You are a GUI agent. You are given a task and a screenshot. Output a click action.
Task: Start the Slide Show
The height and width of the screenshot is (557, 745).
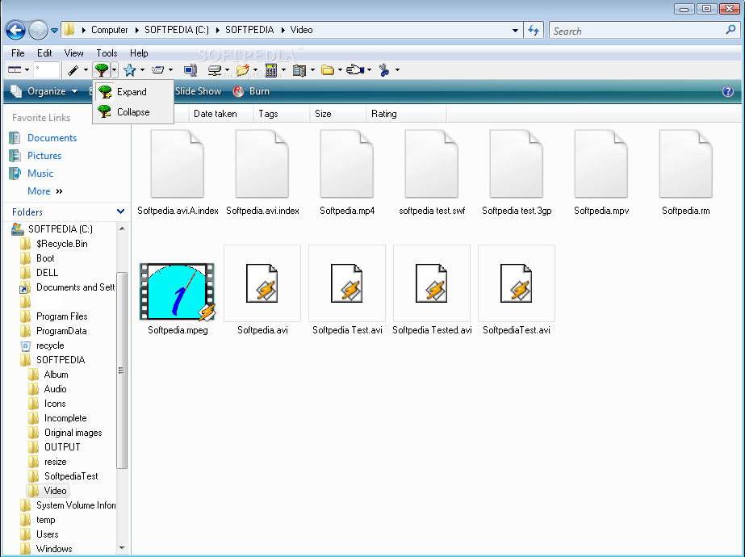[x=198, y=91]
